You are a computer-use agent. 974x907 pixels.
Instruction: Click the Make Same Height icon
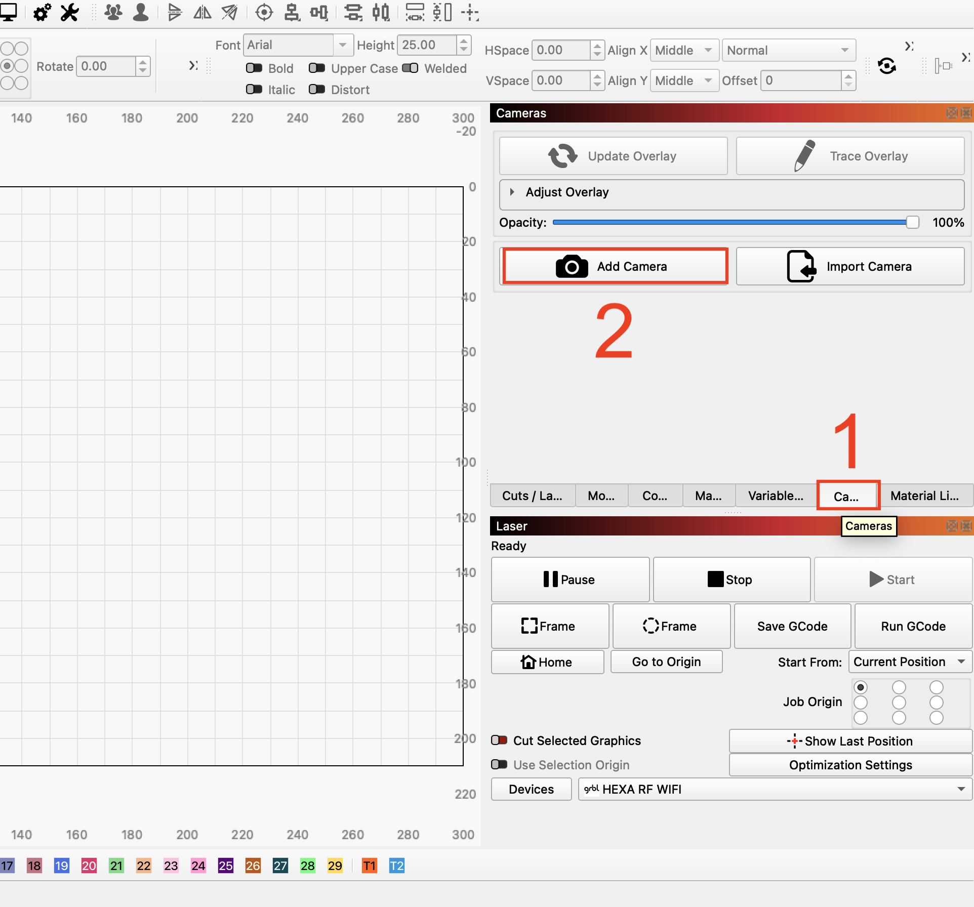click(x=442, y=12)
